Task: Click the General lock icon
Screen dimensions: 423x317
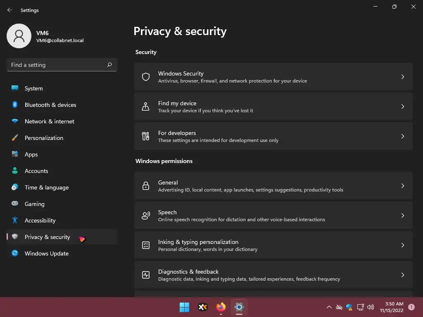Action: point(145,186)
